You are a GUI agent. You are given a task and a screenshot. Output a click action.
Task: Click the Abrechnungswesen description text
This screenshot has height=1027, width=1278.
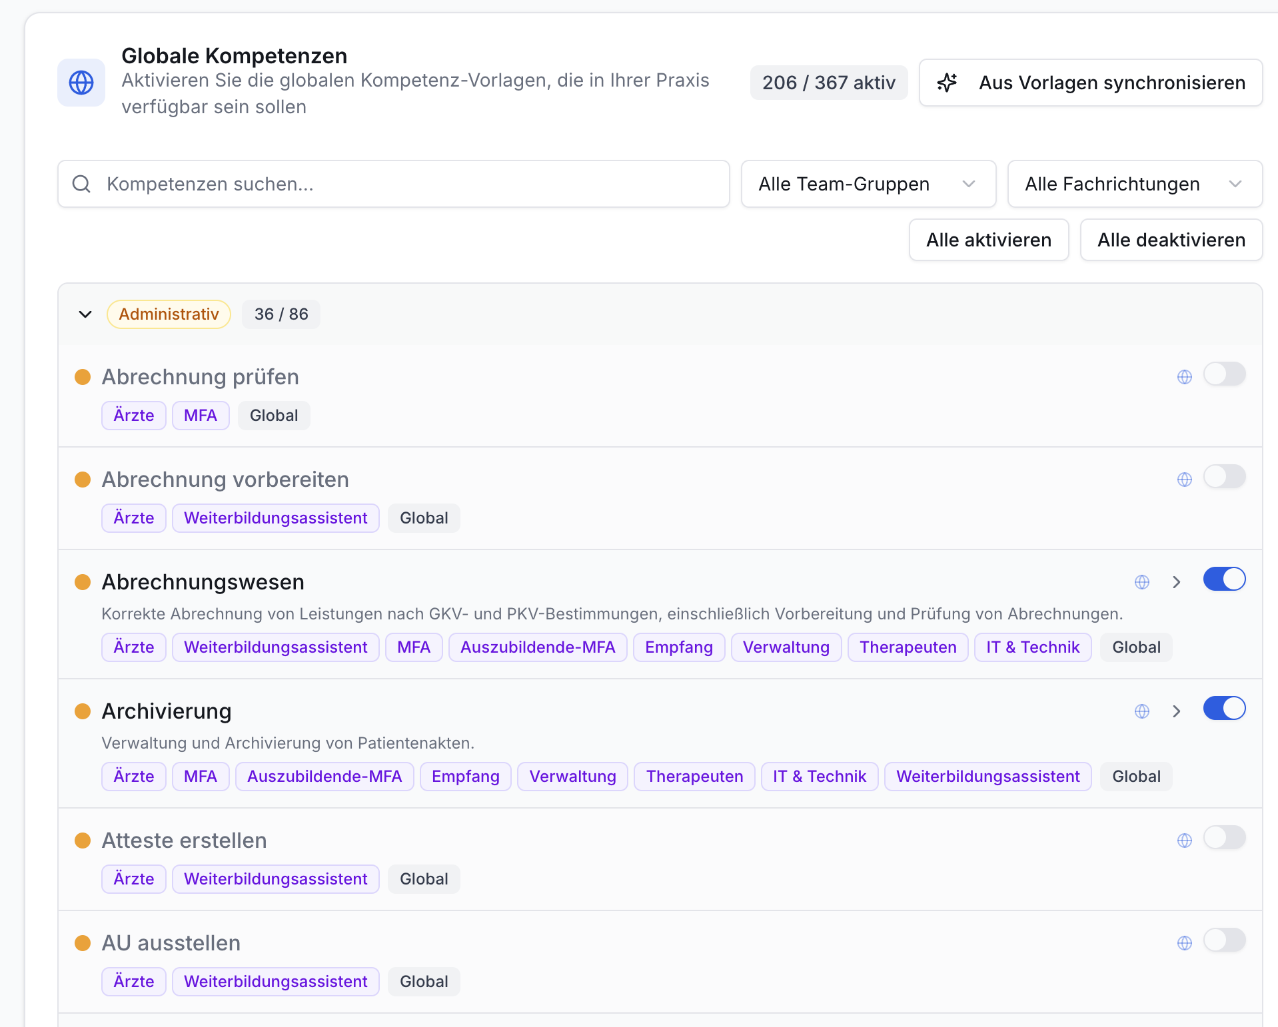point(612,614)
